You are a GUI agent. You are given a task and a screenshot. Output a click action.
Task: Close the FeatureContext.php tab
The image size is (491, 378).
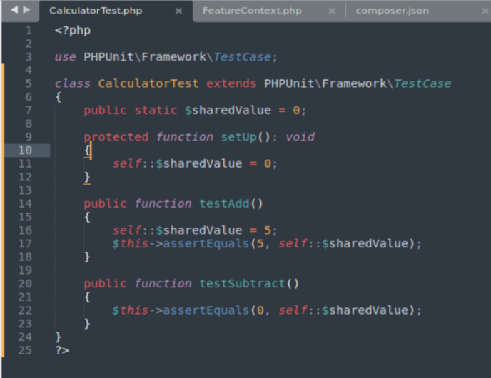332,11
